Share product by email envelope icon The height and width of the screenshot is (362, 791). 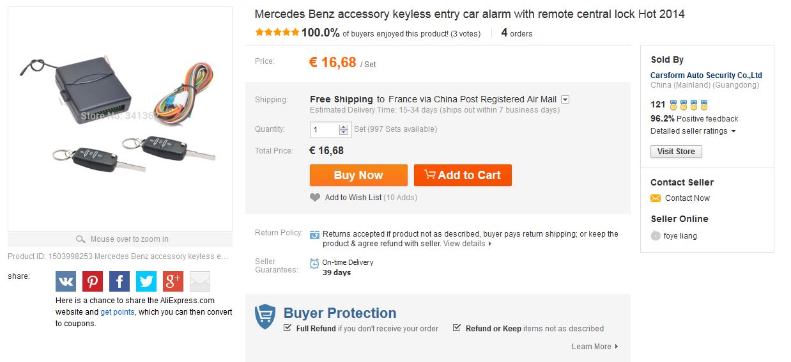pos(200,281)
